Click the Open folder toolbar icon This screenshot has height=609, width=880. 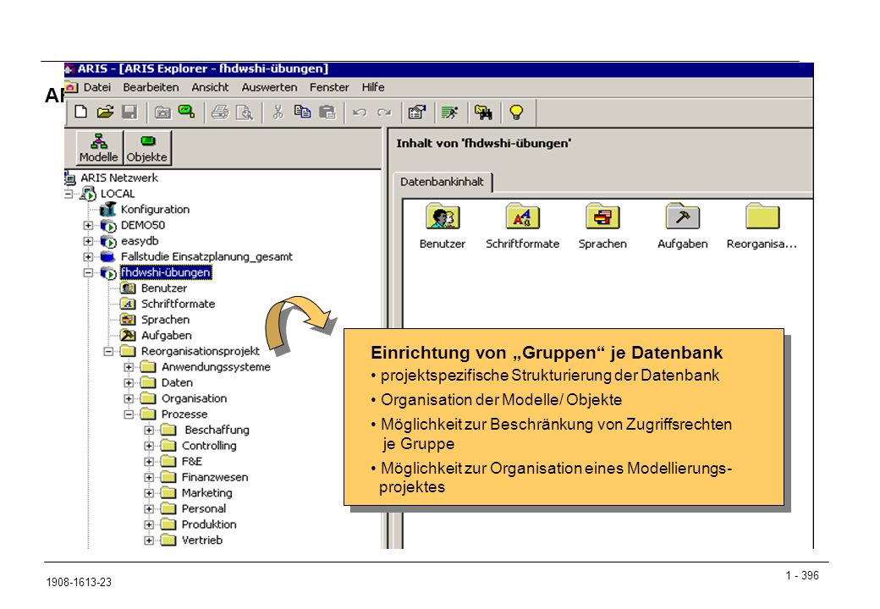(x=105, y=112)
